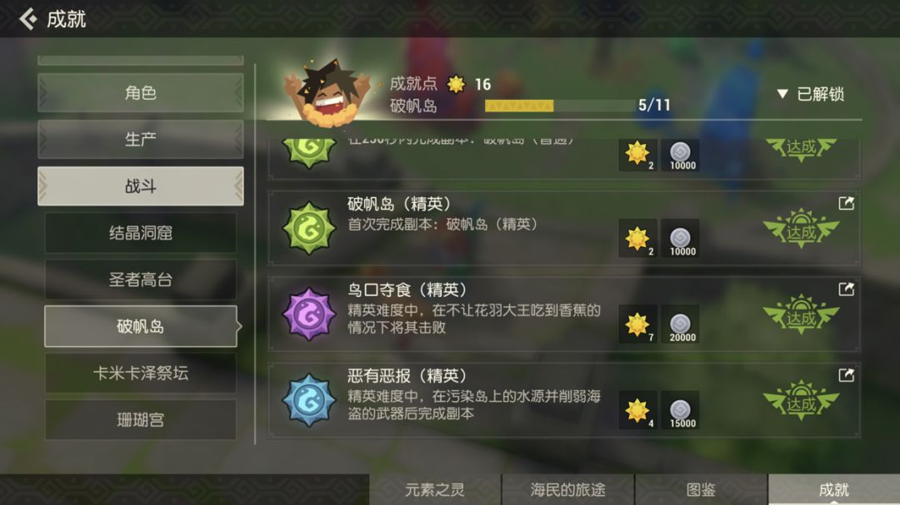The width and height of the screenshot is (900, 505).
Task: Select the 珊瑚宫 sub-category
Action: (141, 420)
